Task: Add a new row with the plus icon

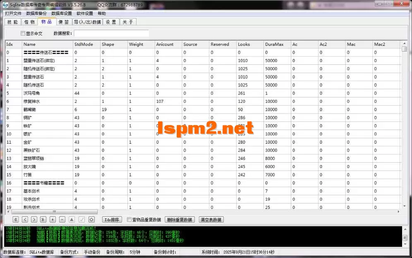Action: [52, 219]
